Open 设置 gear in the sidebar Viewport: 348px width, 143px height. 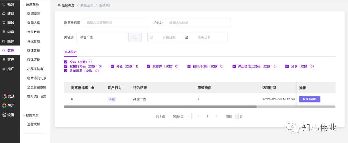point(4,115)
